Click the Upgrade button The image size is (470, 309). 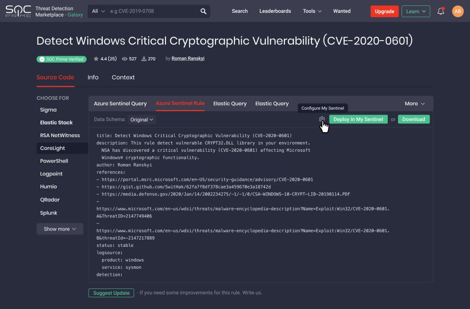coord(384,11)
